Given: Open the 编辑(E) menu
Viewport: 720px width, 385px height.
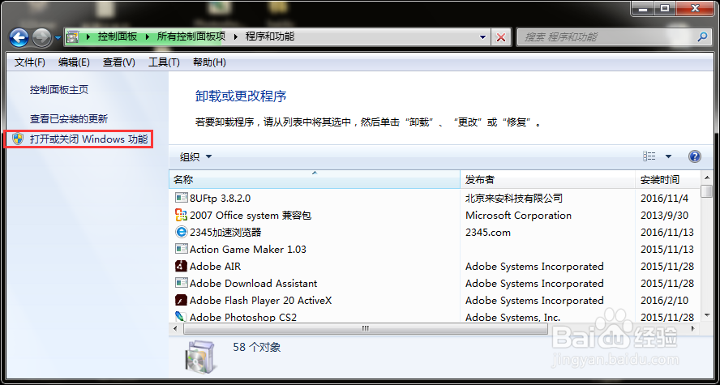Looking at the screenshot, I should tap(74, 62).
